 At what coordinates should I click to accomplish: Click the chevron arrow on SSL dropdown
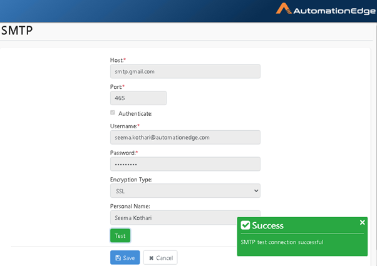tap(256, 191)
